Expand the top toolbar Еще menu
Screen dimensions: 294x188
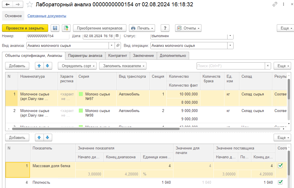coord(286,28)
